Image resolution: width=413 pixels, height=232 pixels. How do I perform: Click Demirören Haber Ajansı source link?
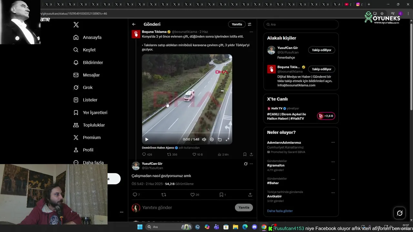click(158, 148)
